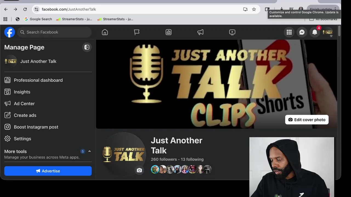
Task: Click the 13 following link
Action: 192,159
